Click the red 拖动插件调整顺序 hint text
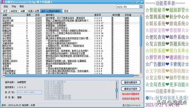The height and width of the screenshot is (108, 190). click(131, 94)
